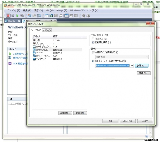Click the キャンセル button
This screenshot has height=142, width=160.
[x=128, y=121]
